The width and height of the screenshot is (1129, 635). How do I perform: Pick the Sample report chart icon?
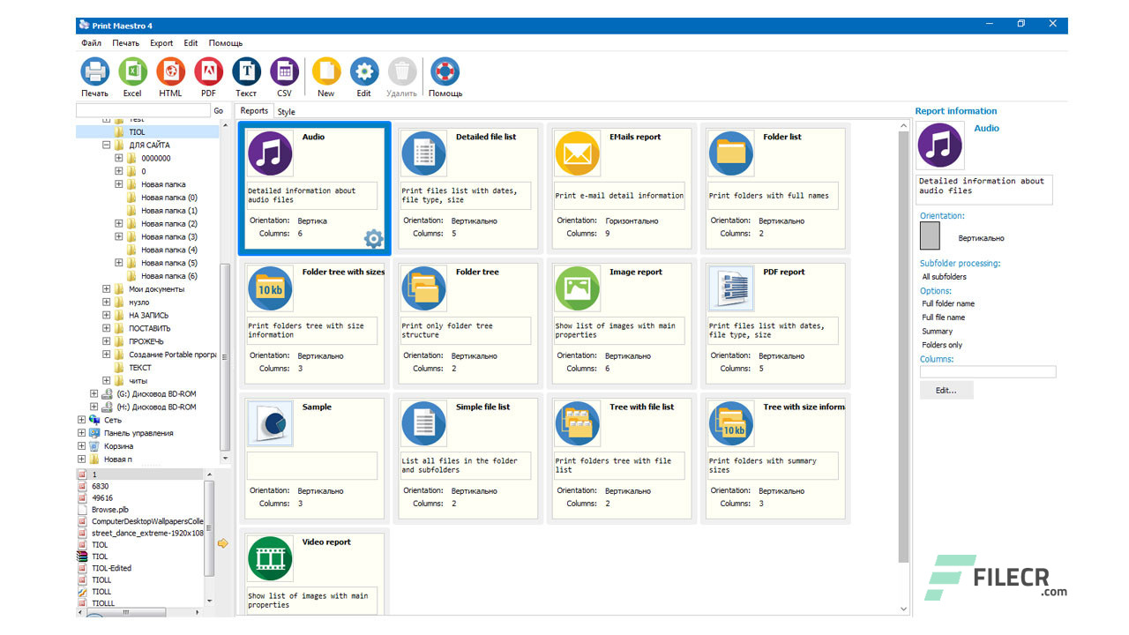pyautogui.click(x=270, y=422)
